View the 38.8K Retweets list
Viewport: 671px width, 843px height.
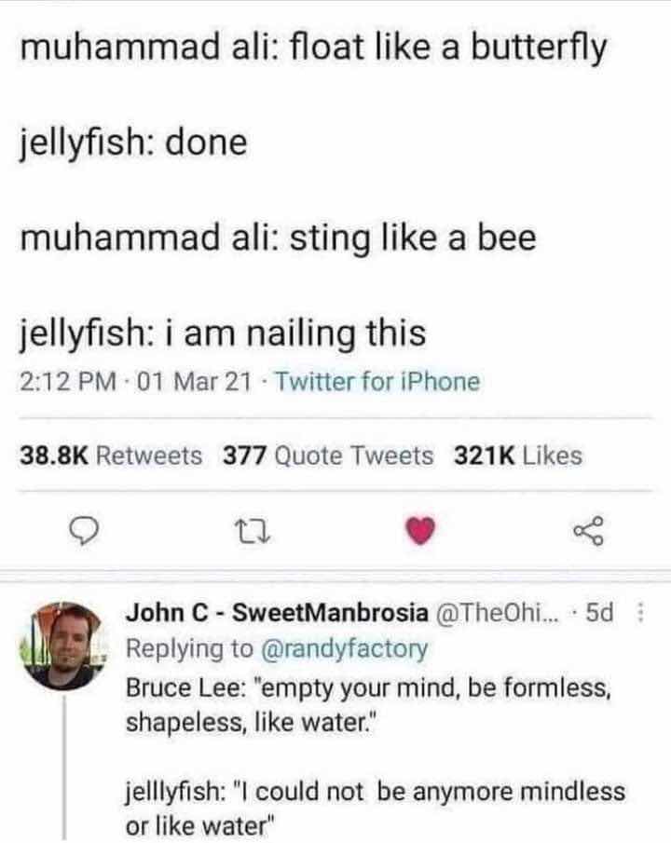click(112, 455)
